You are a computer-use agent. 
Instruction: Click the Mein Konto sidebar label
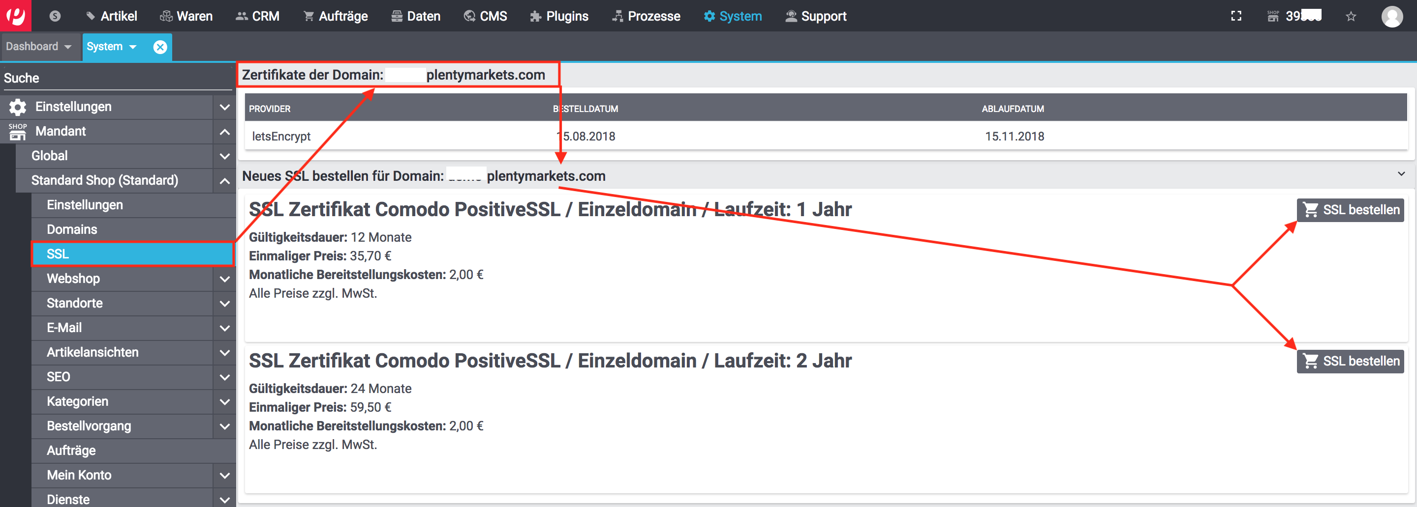tap(79, 476)
